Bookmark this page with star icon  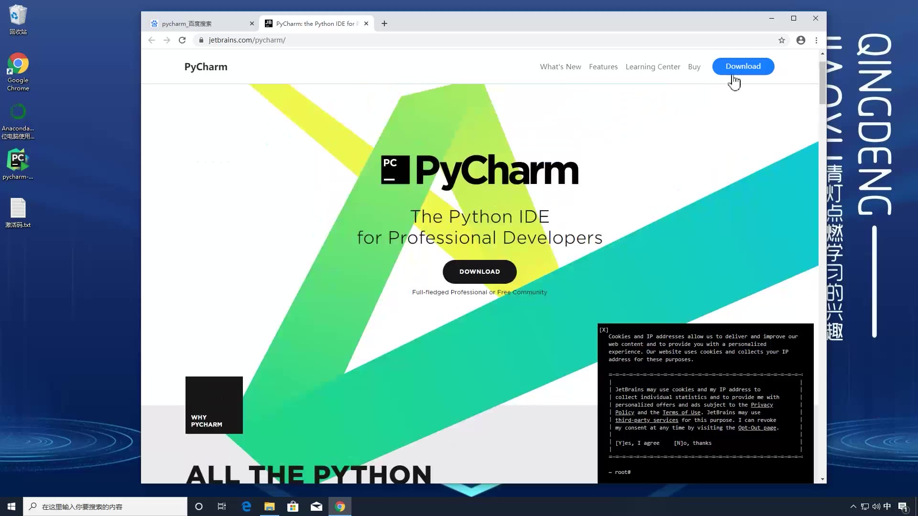tap(782, 40)
